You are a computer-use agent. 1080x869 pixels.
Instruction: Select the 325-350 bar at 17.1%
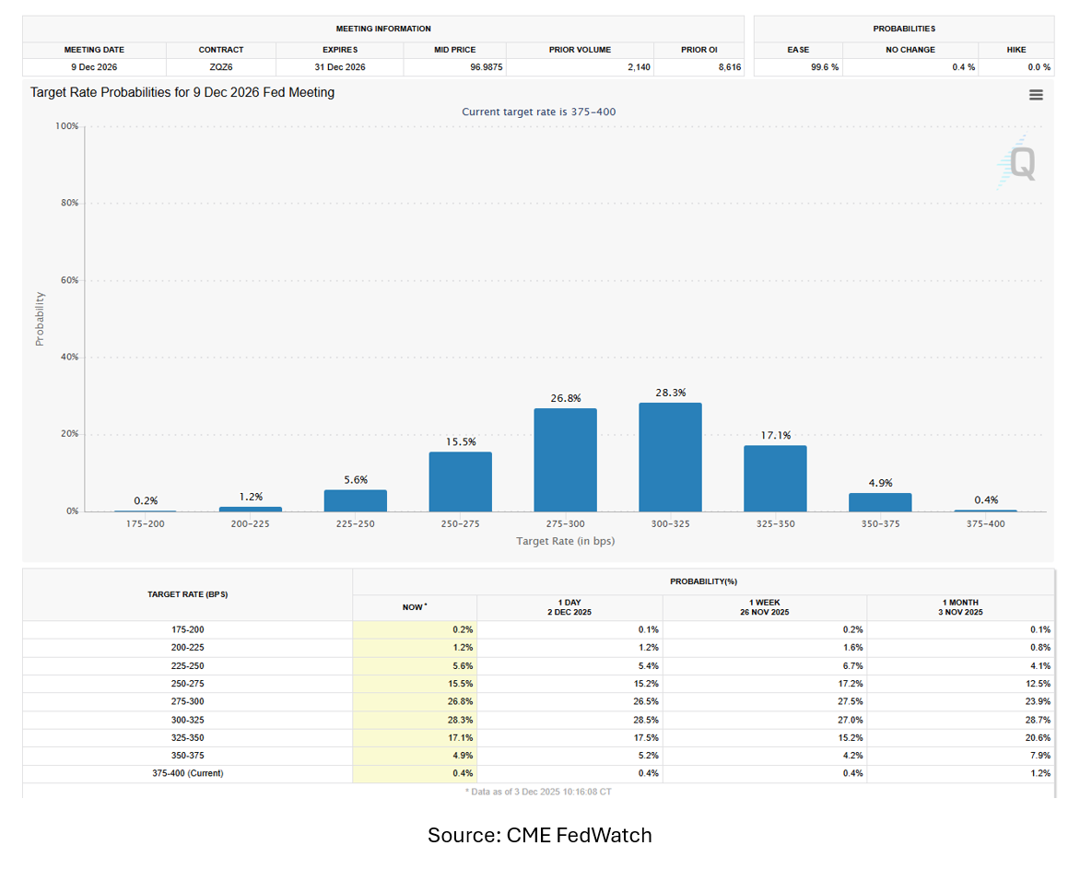click(x=775, y=478)
